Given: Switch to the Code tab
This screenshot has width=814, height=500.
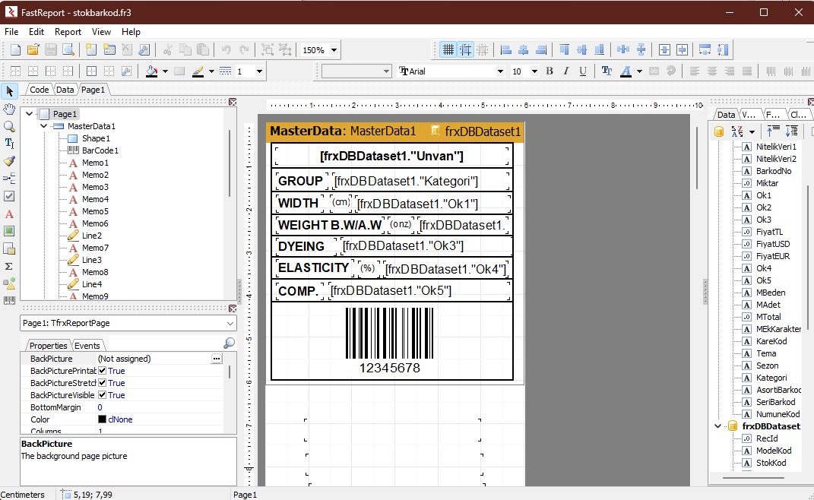Looking at the screenshot, I should tap(39, 90).
